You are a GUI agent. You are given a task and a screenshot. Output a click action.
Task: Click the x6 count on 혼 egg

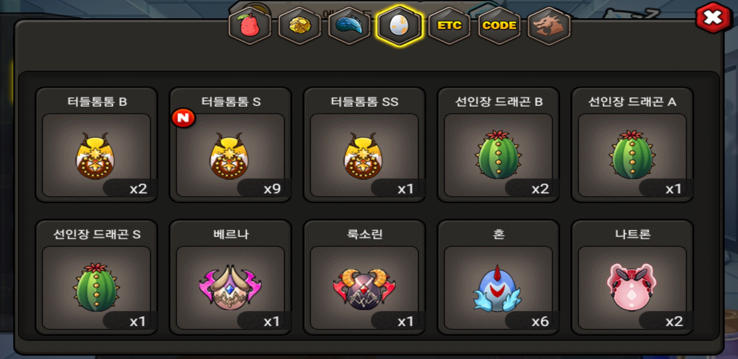[x=540, y=321]
